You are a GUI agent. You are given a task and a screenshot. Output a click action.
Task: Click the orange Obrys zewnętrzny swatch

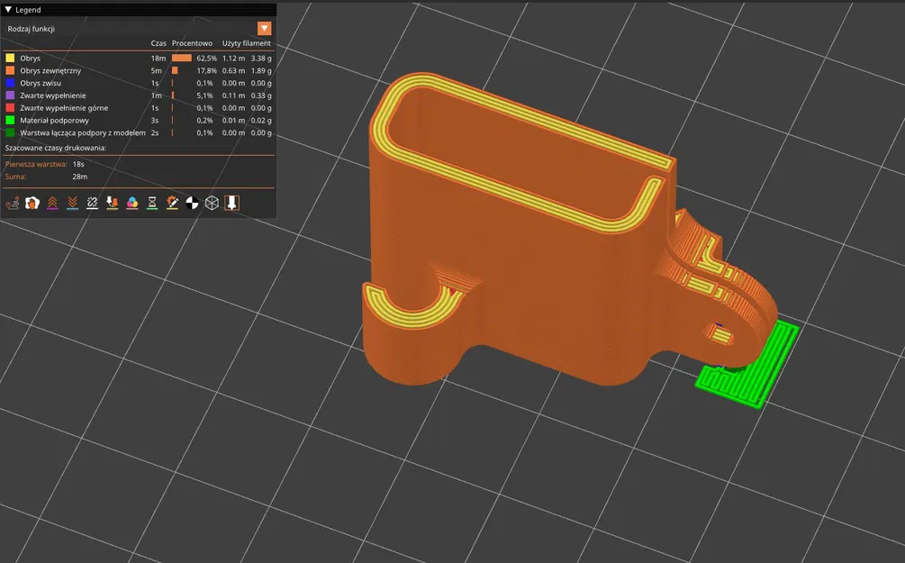tap(10, 70)
